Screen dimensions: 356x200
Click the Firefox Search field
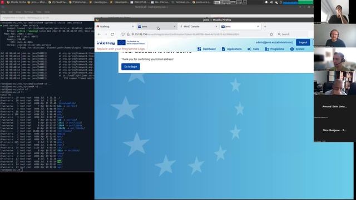pos(293,34)
